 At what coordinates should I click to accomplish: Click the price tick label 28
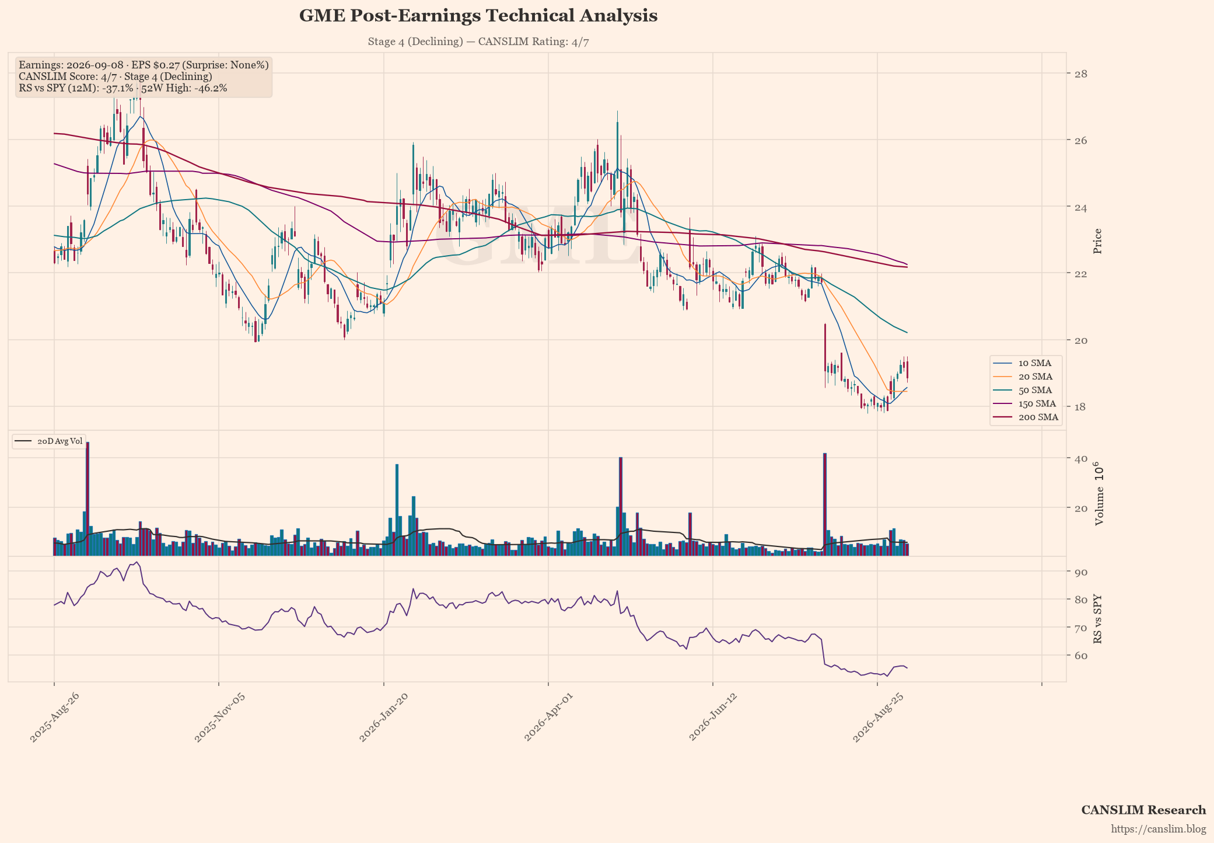[1080, 74]
